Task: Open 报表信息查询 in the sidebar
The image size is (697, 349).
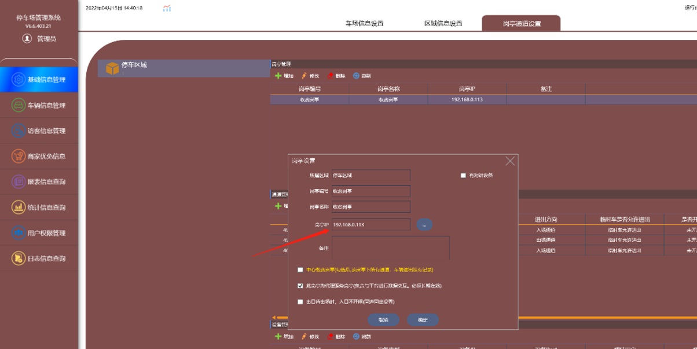Action: [39, 181]
